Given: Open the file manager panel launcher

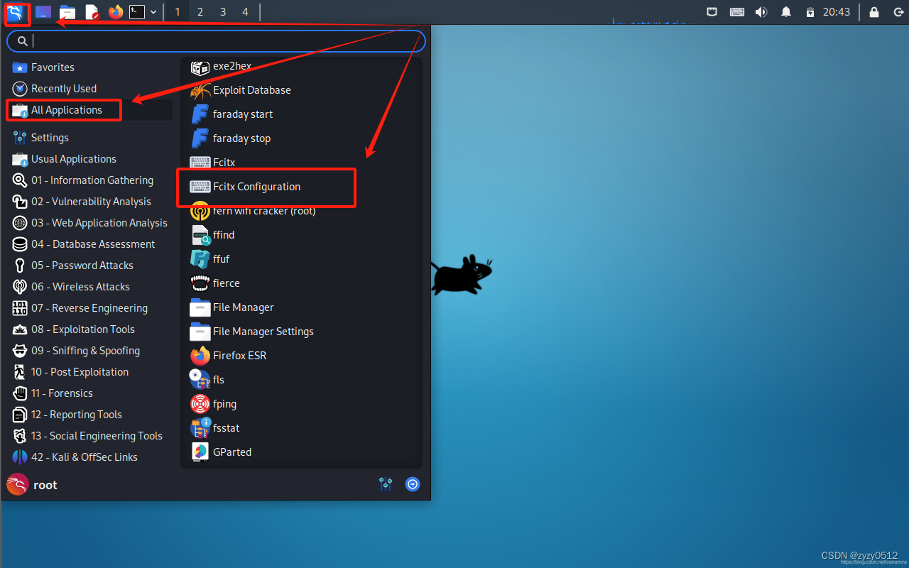Looking at the screenshot, I should 67,12.
